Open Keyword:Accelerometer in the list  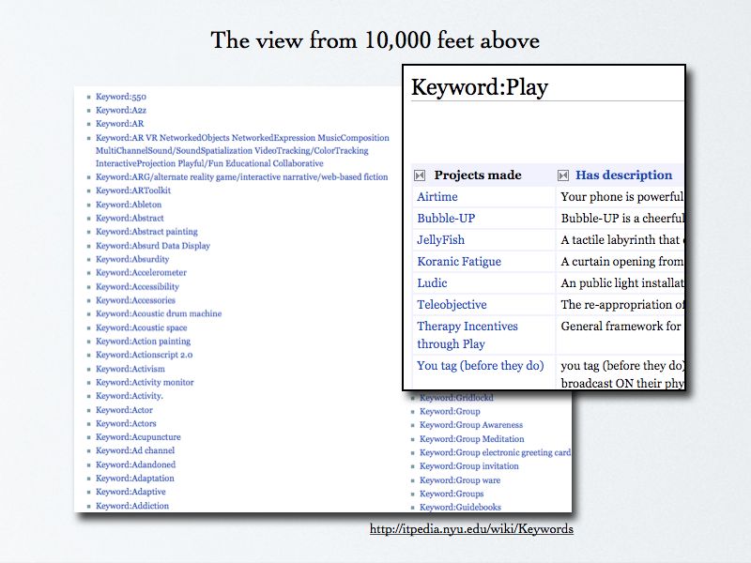click(x=141, y=273)
